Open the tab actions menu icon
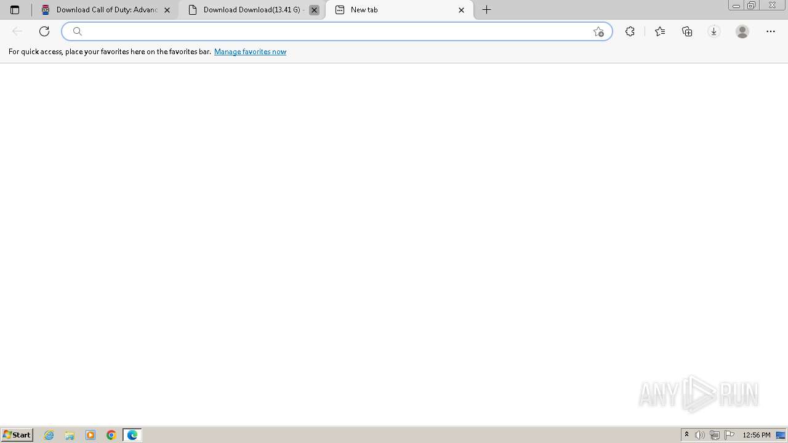This screenshot has height=443, width=788. coord(15,10)
